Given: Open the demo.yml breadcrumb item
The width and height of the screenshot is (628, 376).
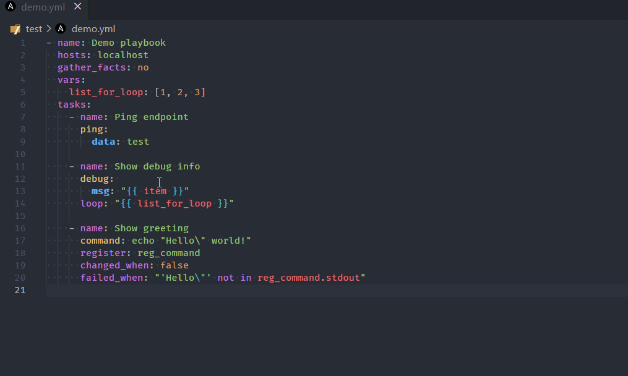Looking at the screenshot, I should [93, 29].
